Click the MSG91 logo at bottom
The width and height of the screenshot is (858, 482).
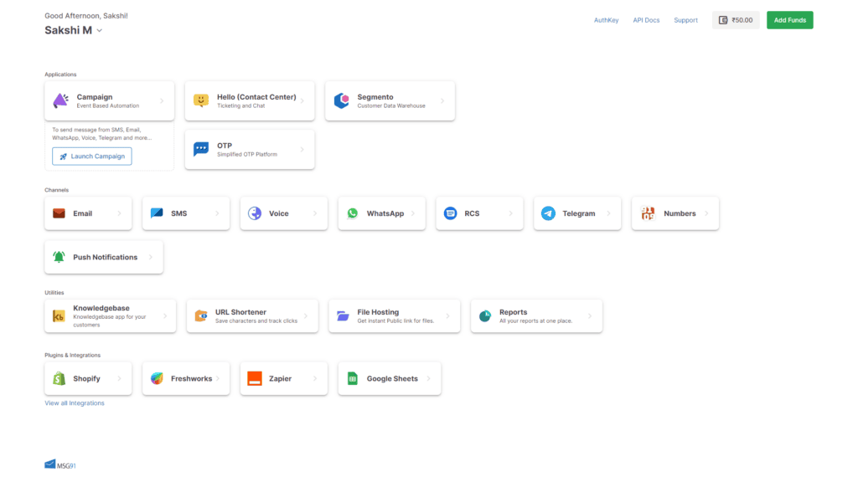coord(60,464)
